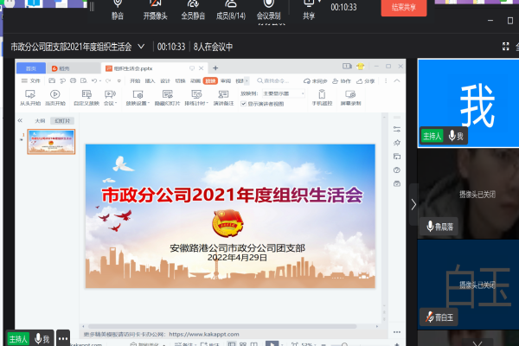Click green 主持人 label at bottom left
Viewport: 519px width, 346px height.
point(18,339)
